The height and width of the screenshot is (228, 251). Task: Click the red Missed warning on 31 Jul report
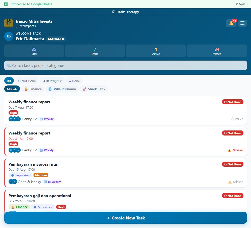(235, 150)
